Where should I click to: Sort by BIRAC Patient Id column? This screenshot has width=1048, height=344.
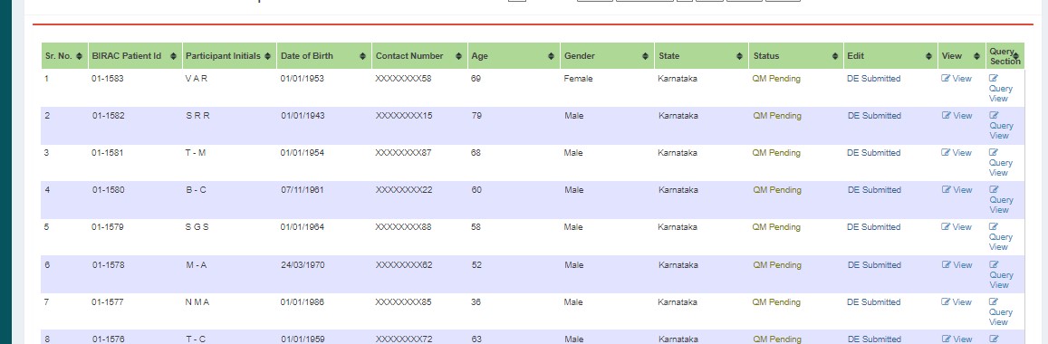point(135,56)
